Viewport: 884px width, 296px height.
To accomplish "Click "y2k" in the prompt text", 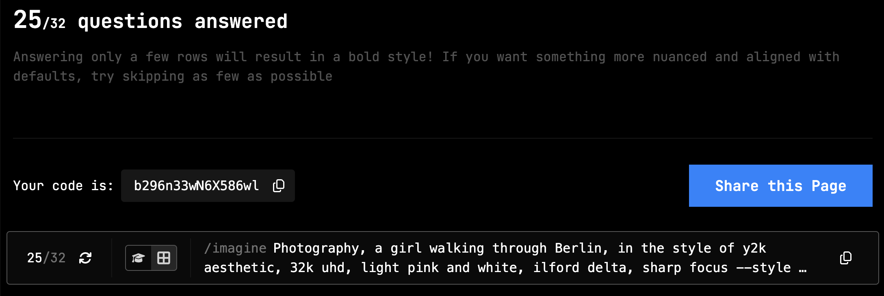I will tap(754, 248).
